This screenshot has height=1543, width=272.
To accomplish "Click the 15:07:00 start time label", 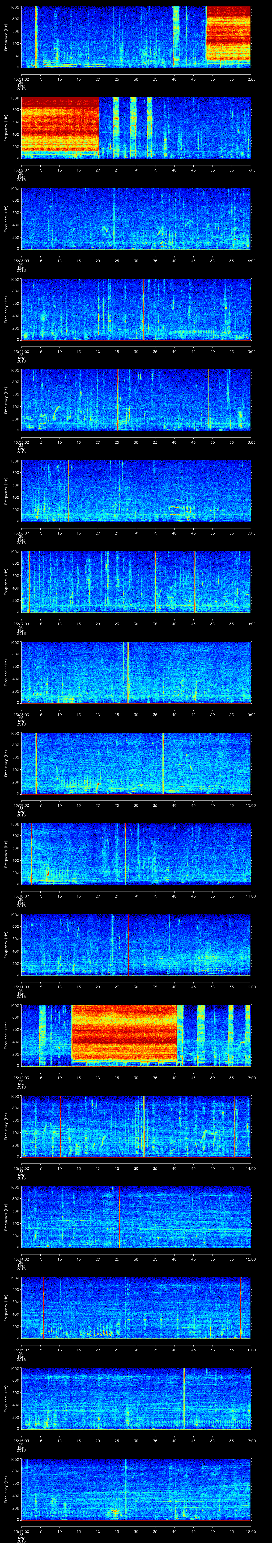I will [x=21, y=624].
